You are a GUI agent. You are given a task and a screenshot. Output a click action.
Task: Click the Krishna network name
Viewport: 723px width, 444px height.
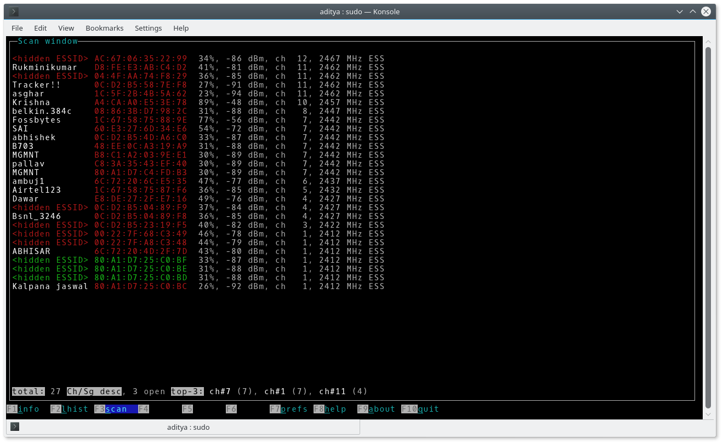[x=31, y=102]
